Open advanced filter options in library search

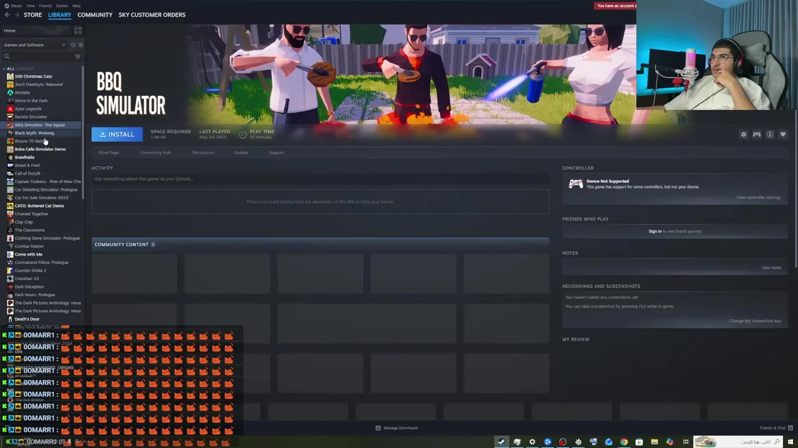(x=77, y=57)
